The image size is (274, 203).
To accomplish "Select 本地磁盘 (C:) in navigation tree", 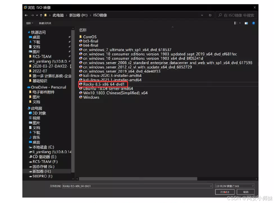I will (x=43, y=147).
